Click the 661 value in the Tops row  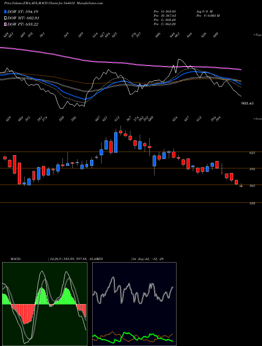click(177, 35)
